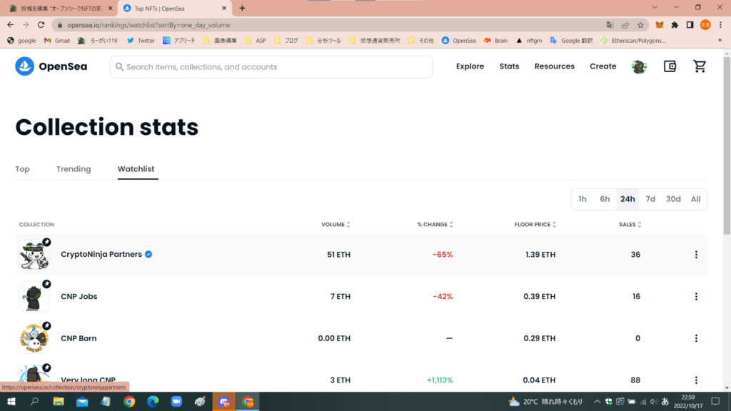Go to the Create page

[x=603, y=66]
